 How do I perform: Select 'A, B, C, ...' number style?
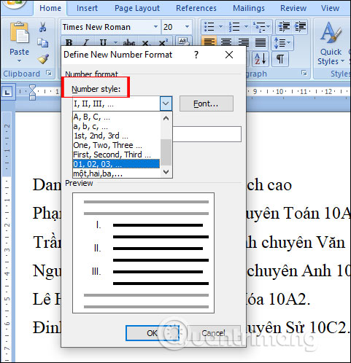116,117
